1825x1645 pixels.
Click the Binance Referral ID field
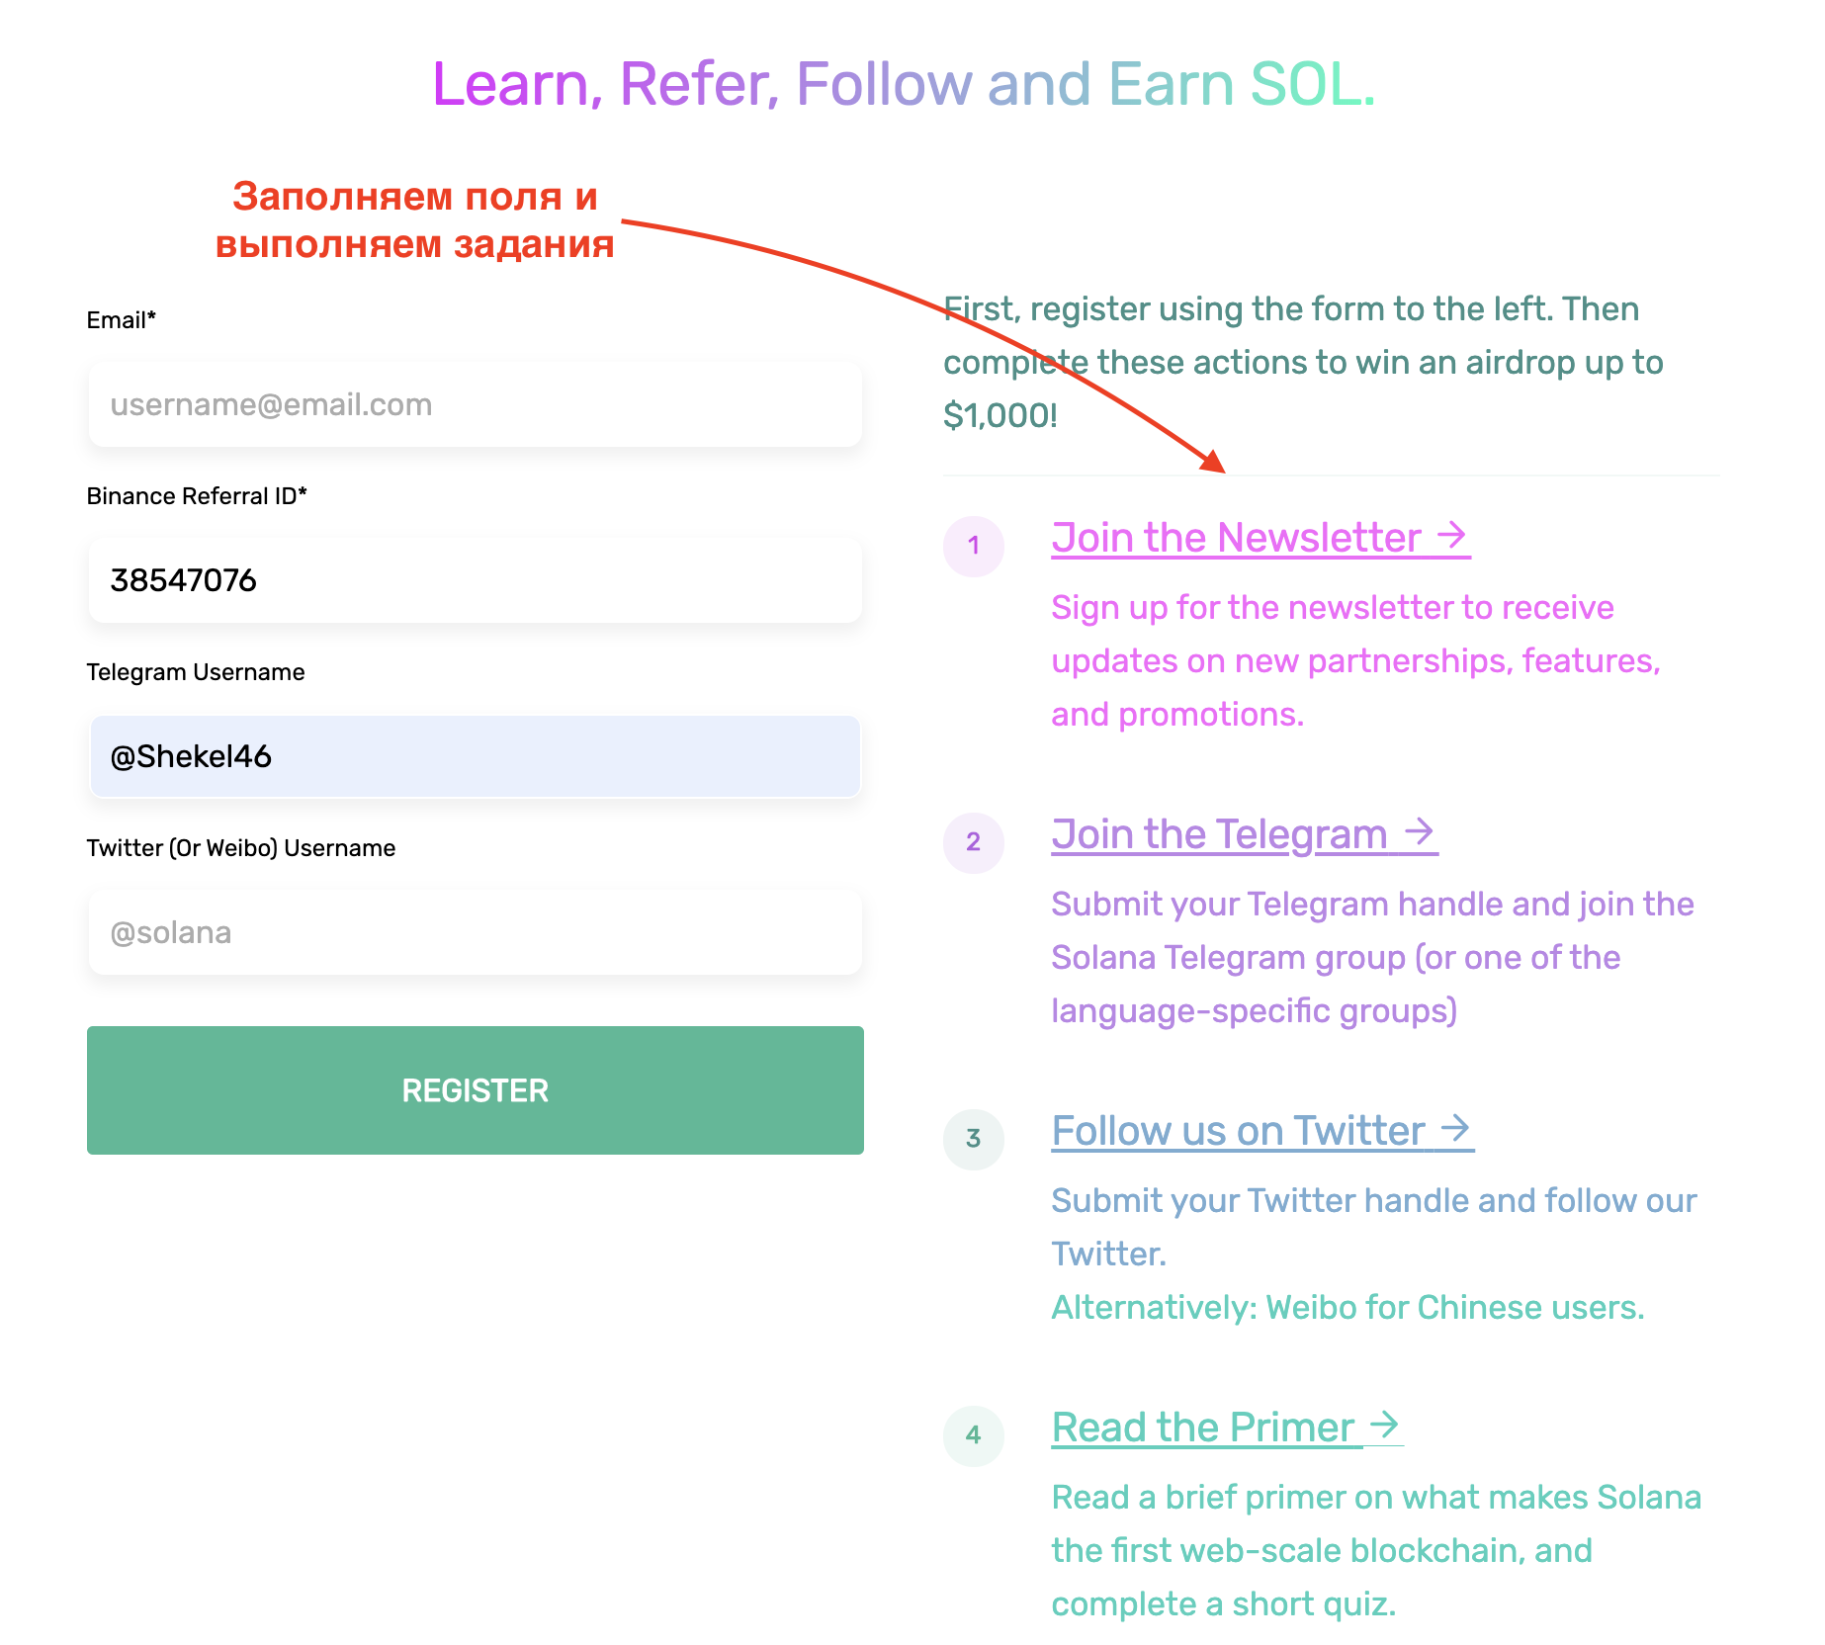click(x=475, y=580)
